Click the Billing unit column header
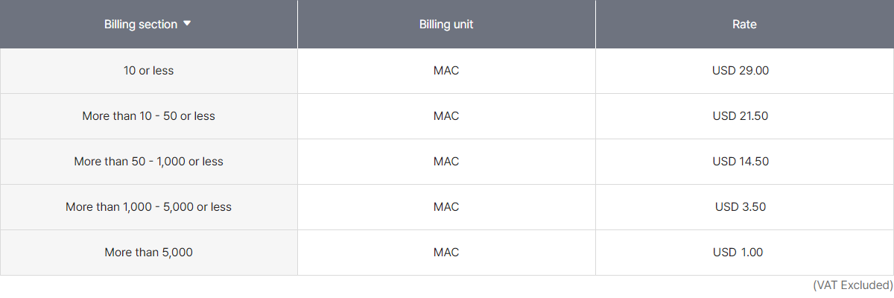The height and width of the screenshot is (298, 894). (446, 25)
